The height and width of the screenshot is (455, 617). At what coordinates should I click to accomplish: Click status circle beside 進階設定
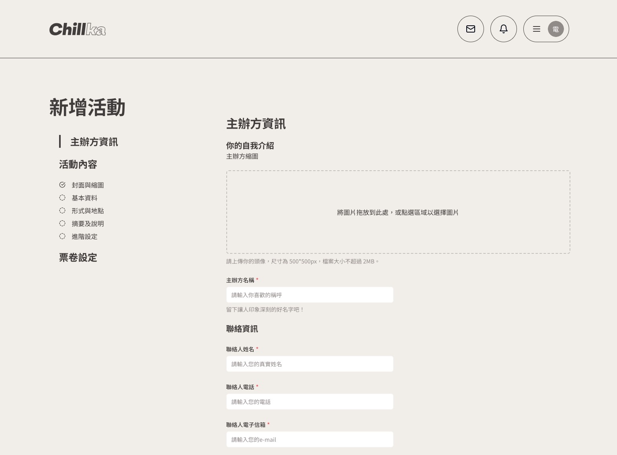pyautogui.click(x=62, y=236)
